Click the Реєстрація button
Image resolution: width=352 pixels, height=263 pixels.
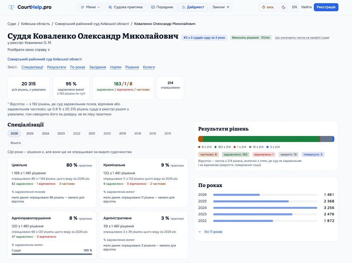(326, 7)
